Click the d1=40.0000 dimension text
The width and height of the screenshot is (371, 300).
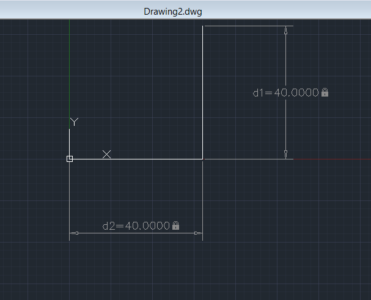coord(286,92)
